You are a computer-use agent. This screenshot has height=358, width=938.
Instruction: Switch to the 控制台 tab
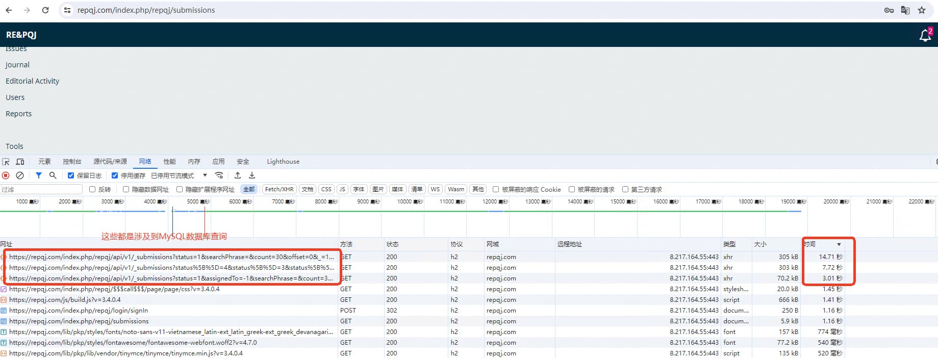(x=72, y=162)
